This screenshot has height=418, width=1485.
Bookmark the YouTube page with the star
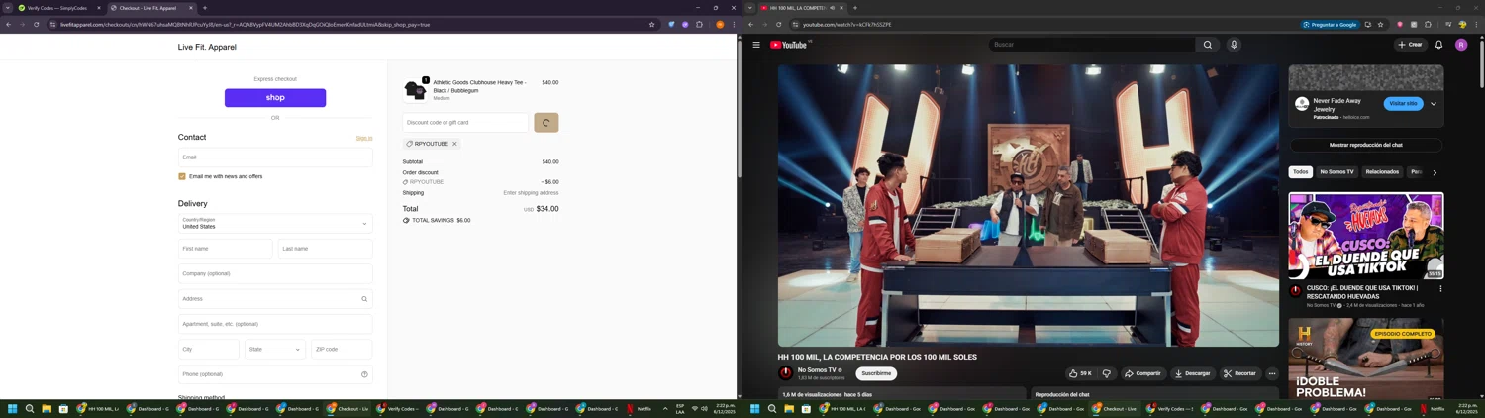click(x=1381, y=25)
